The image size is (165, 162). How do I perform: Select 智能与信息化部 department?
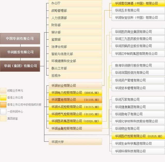[75, 54]
